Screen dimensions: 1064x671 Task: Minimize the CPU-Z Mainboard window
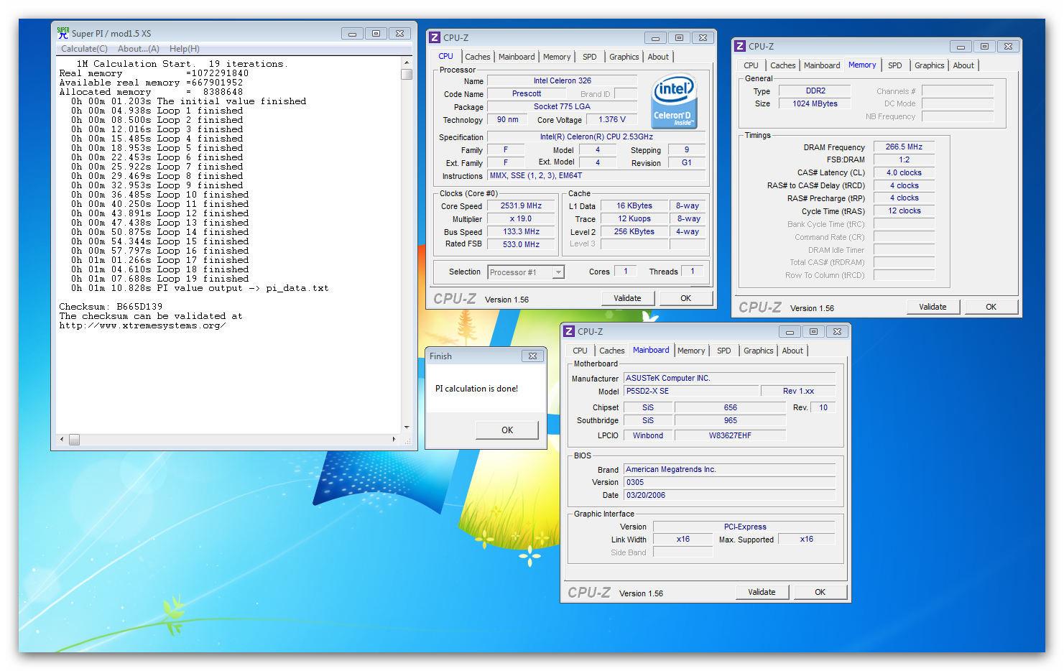(x=790, y=331)
